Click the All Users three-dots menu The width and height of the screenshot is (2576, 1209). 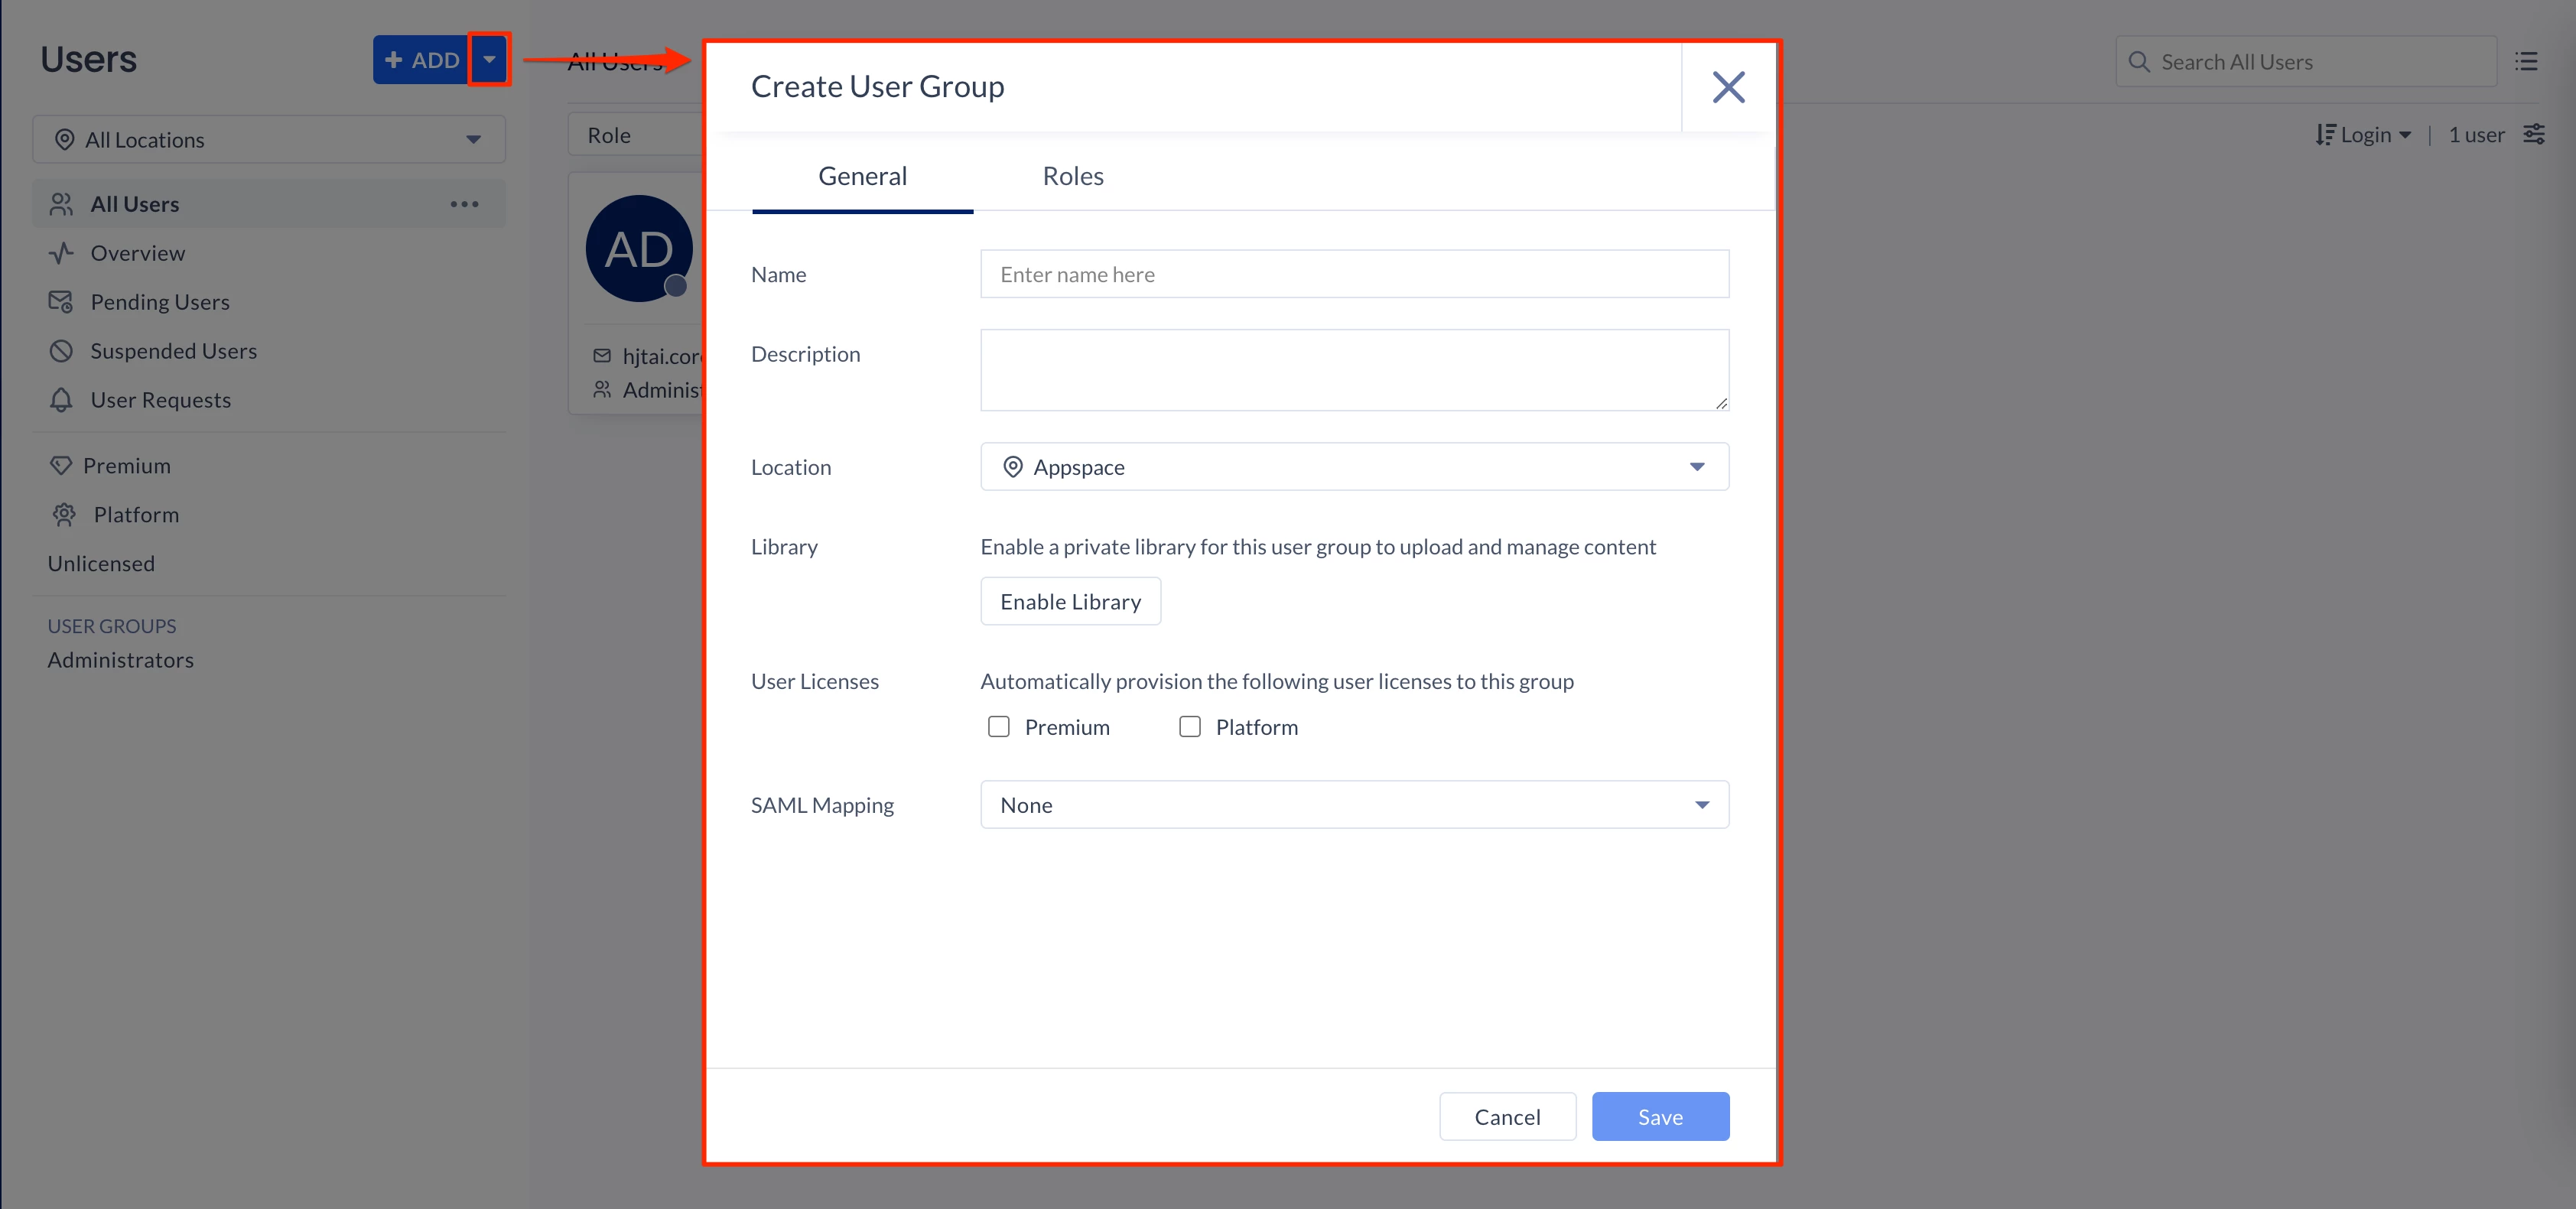pos(464,204)
